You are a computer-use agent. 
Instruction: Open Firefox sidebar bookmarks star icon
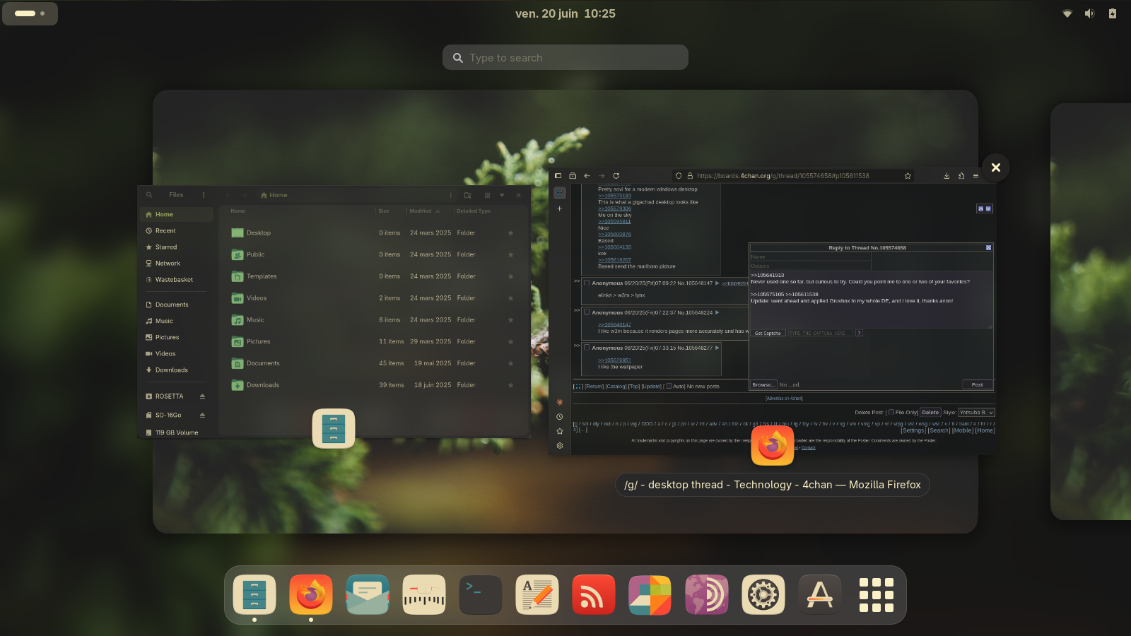click(x=560, y=431)
